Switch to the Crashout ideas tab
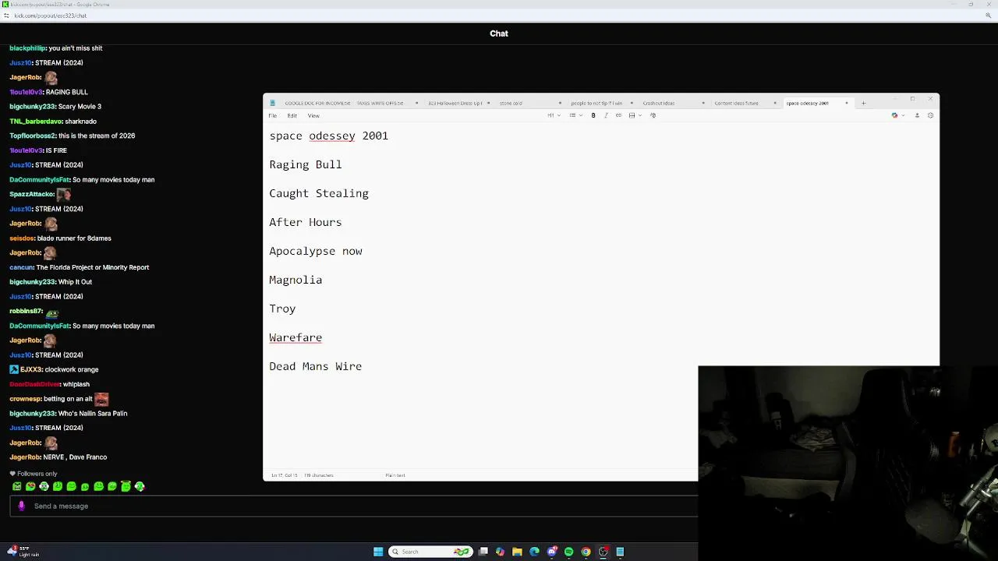 click(x=659, y=103)
